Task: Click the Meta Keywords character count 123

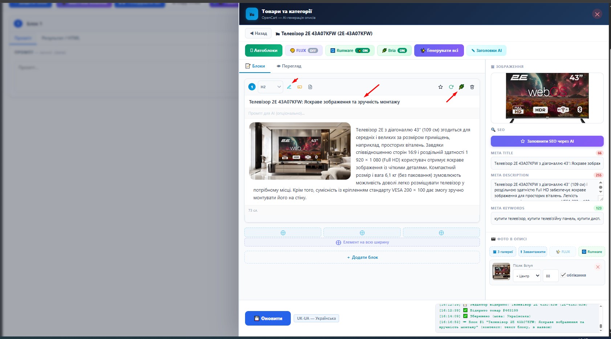Action: 599,208
